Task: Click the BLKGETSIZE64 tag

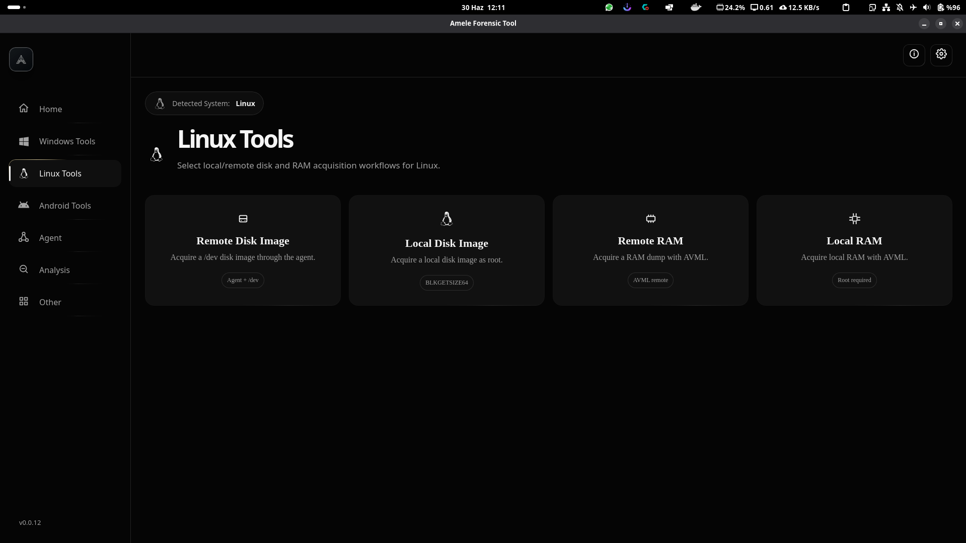Action: pyautogui.click(x=447, y=283)
